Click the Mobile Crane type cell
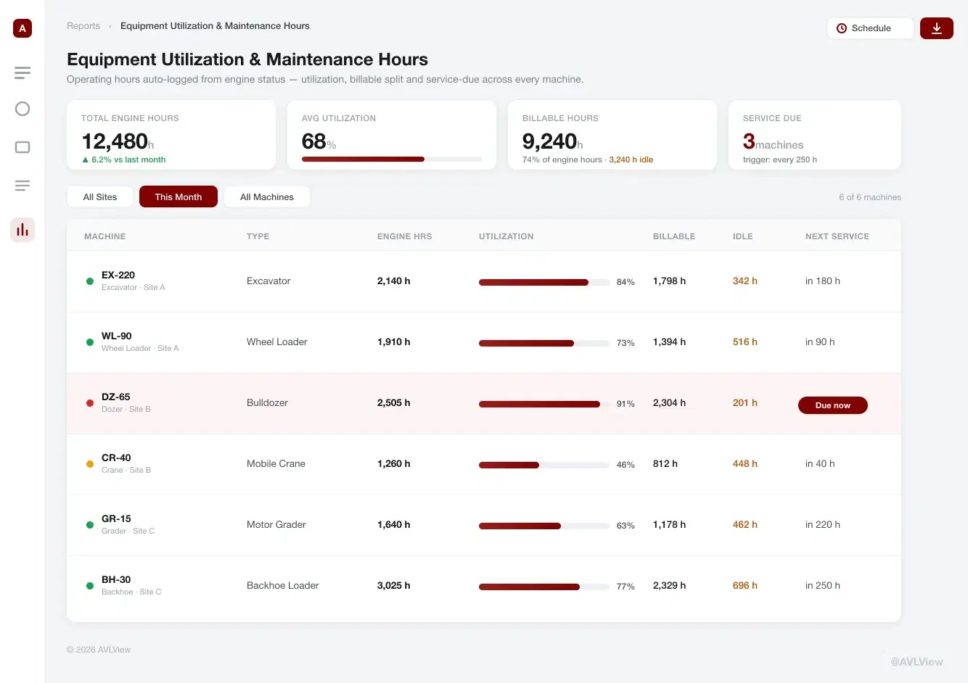 point(276,463)
